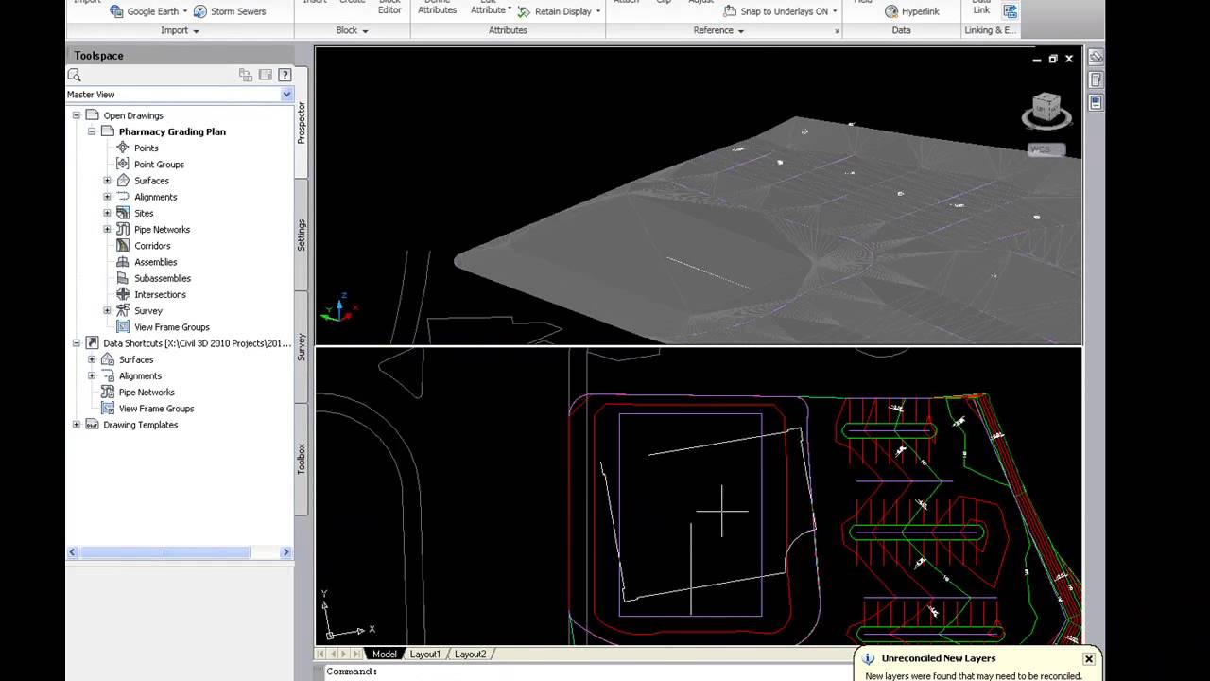Screen dimensions: 1210x681
Task: Click the third palette icon on right edge
Action: [x=1096, y=102]
